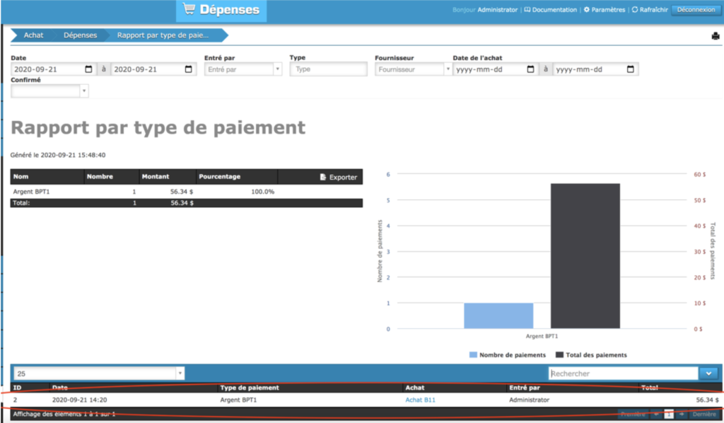Open calendar for purchase date end field
This screenshot has height=423, width=724.
(630, 69)
